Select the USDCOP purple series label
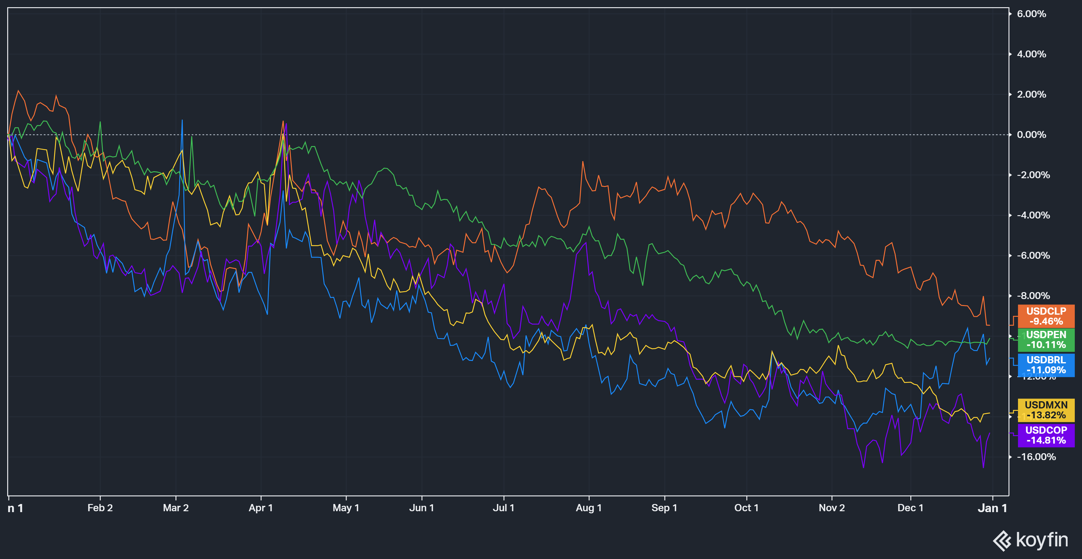The image size is (1082, 559). 1046,435
